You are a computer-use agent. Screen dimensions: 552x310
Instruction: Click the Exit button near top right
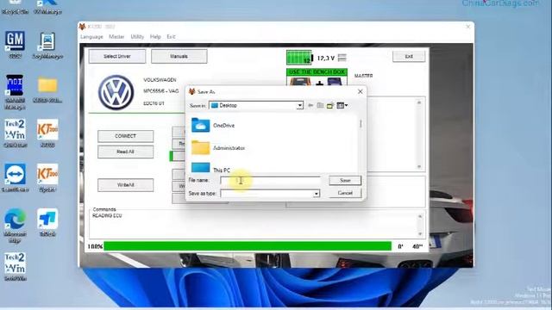[x=409, y=56]
